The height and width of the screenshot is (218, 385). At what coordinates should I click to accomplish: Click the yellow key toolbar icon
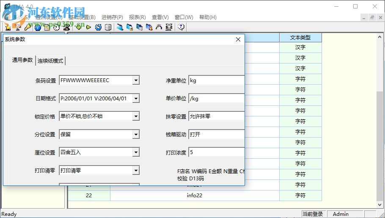pyautogui.click(x=27, y=27)
